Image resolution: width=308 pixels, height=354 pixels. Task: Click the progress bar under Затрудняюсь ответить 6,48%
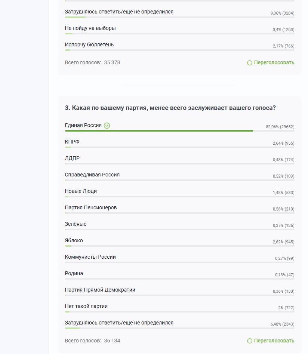(180, 328)
